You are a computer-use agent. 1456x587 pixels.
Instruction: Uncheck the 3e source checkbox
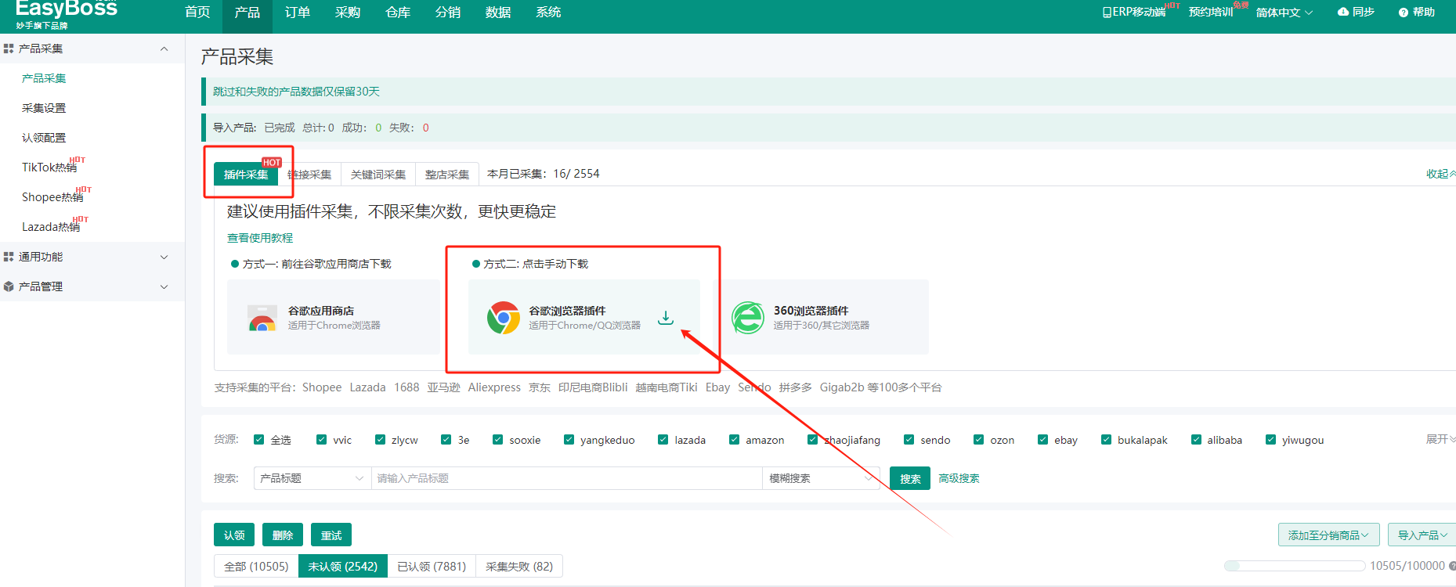[x=446, y=440]
